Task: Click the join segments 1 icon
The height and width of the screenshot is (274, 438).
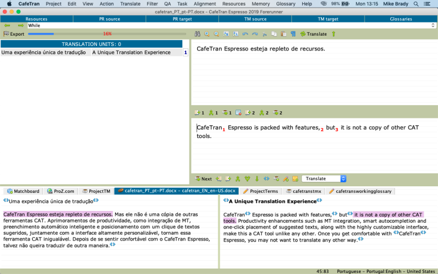Action: pos(213,113)
